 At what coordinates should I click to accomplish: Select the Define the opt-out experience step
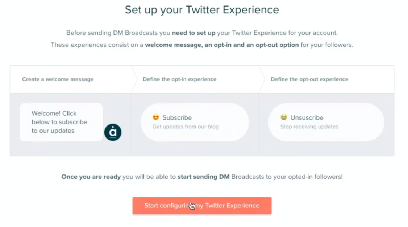[x=309, y=79]
